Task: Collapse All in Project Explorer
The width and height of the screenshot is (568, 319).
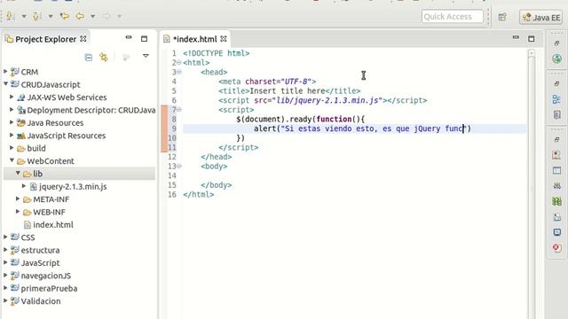Action: tap(89, 57)
